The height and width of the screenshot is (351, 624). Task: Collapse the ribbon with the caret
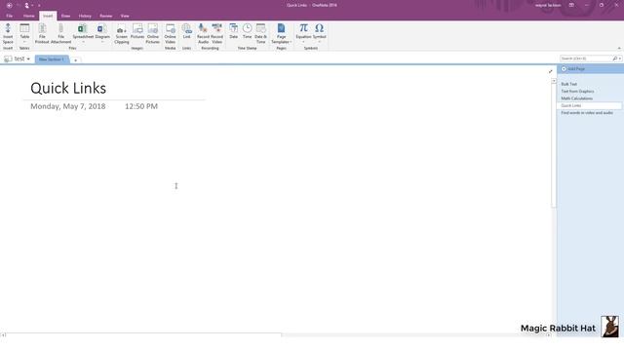pos(619,48)
